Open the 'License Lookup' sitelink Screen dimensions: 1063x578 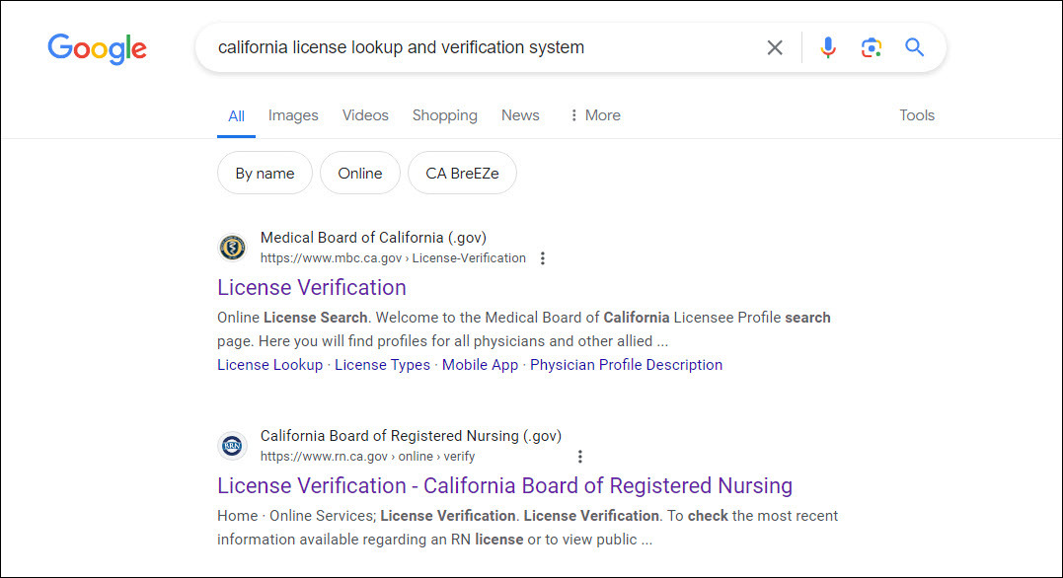[x=269, y=364]
